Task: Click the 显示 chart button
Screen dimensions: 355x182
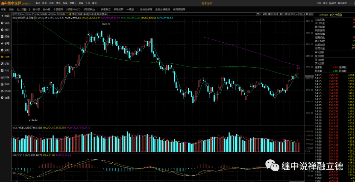Action: click(x=259, y=14)
